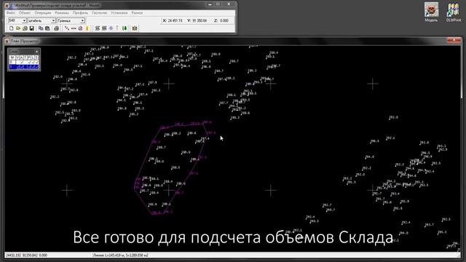This screenshot has height=262, width=466.
Task: Toggle the V checkmark in first layer row
Action: click(x=17, y=62)
